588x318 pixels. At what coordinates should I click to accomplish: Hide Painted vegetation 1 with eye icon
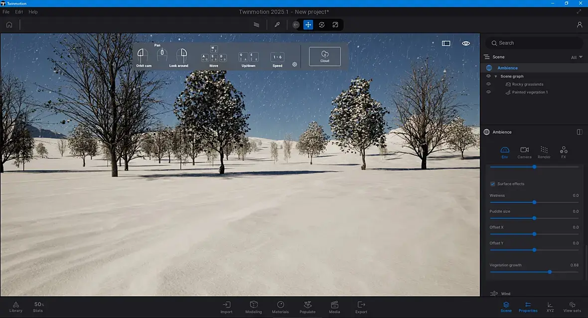489,92
